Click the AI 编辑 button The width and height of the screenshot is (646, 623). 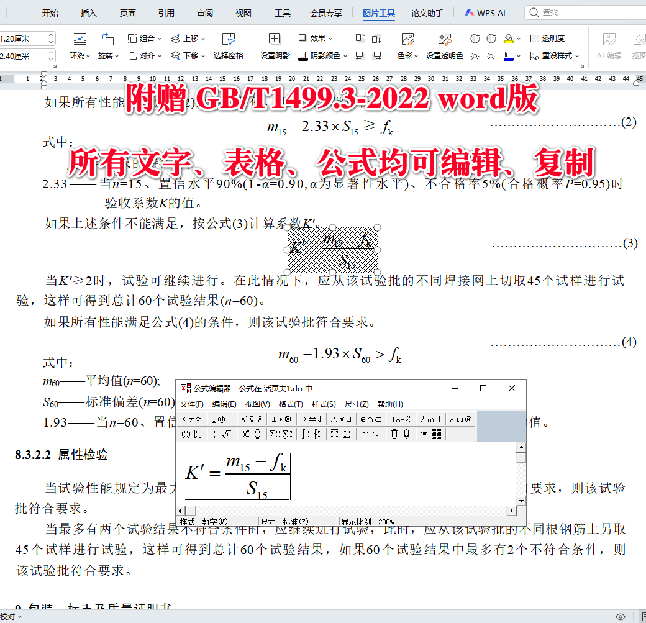pos(609,46)
